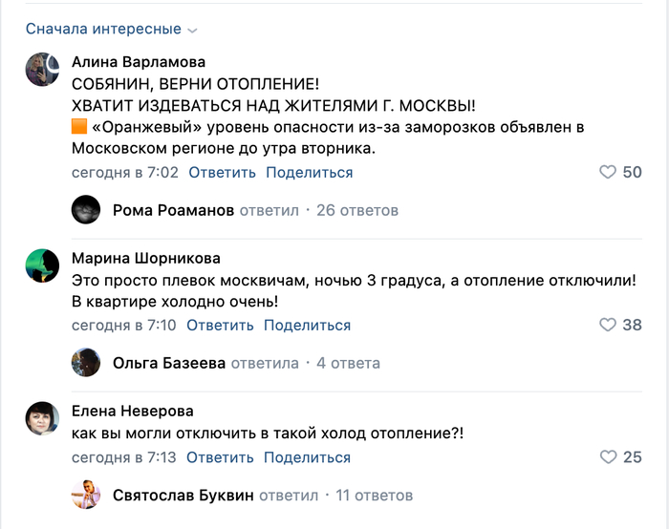
Task: Share Алина Варламова's comment via Поделиться
Action: click(x=309, y=173)
